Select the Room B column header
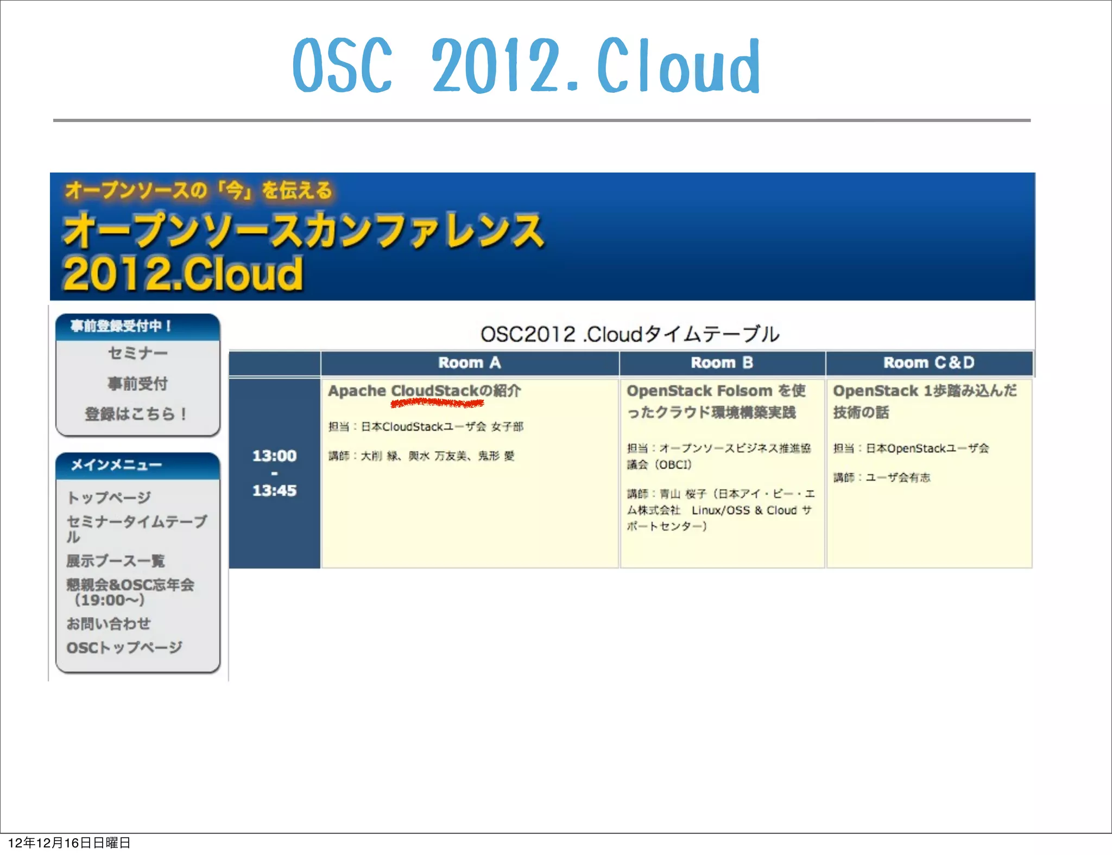Screen dimensions: 1112x855 [722, 363]
